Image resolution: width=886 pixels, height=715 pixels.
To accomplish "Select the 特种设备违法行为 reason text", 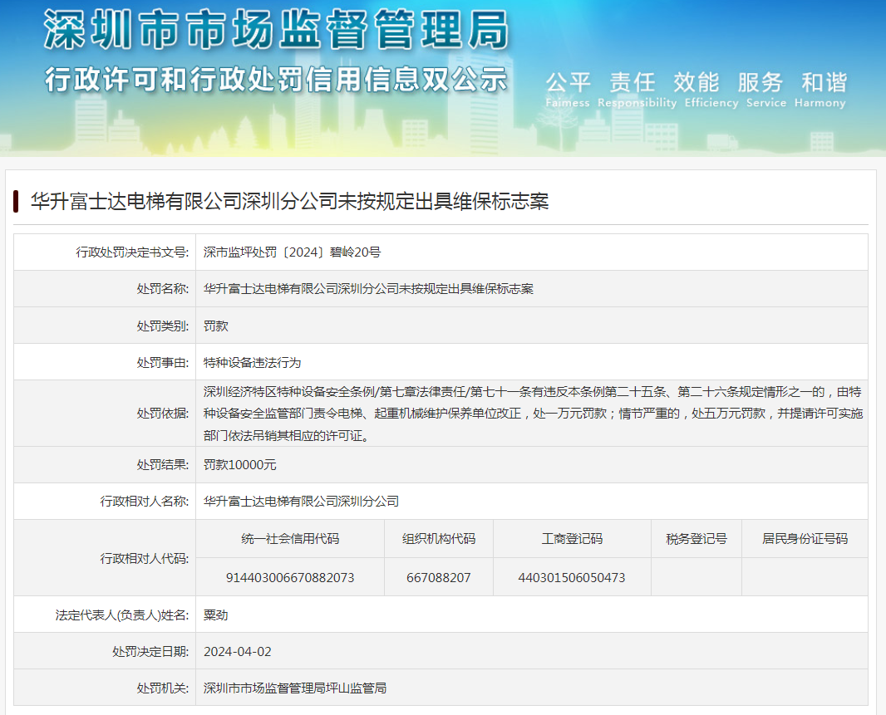I will pyautogui.click(x=253, y=363).
